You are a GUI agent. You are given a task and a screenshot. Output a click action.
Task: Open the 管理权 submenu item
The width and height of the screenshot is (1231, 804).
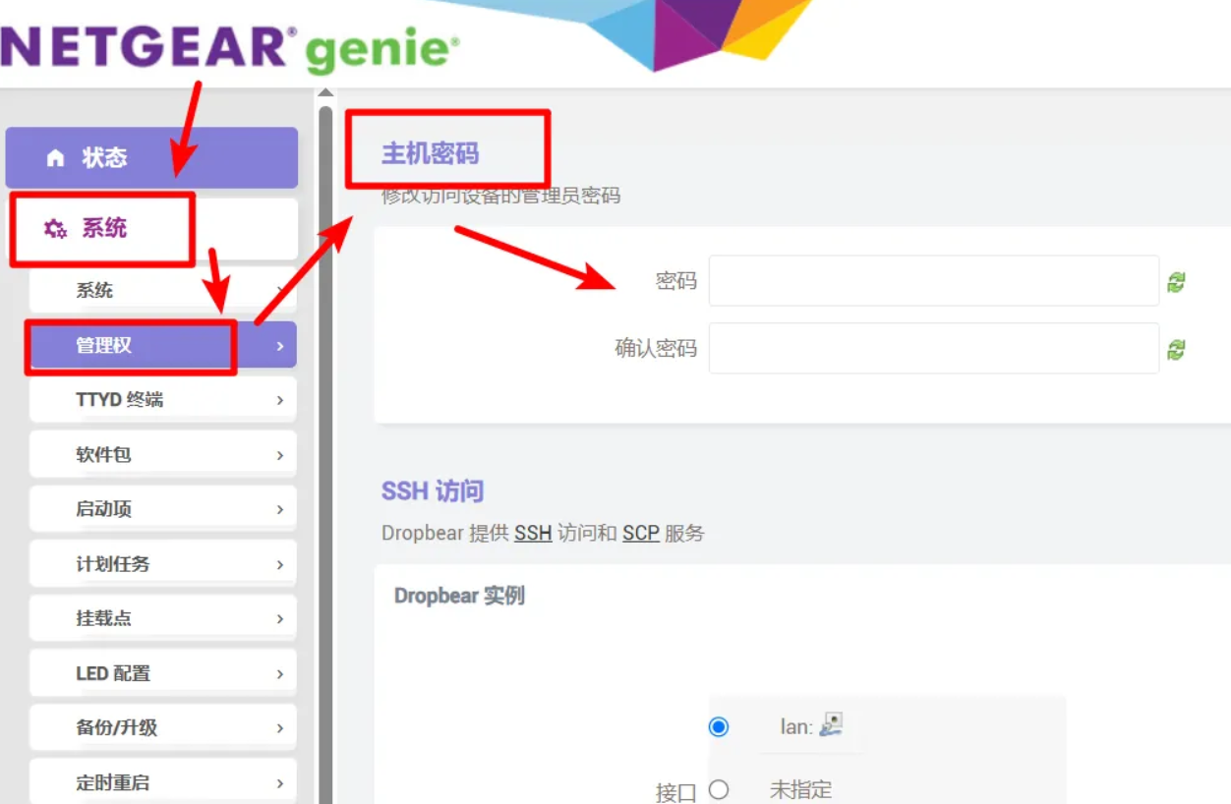click(162, 346)
